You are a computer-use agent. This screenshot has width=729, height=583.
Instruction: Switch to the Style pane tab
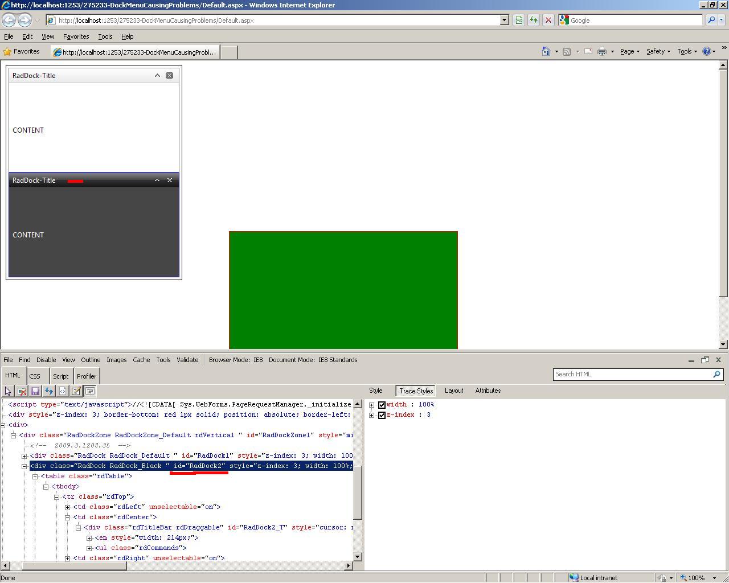point(376,391)
